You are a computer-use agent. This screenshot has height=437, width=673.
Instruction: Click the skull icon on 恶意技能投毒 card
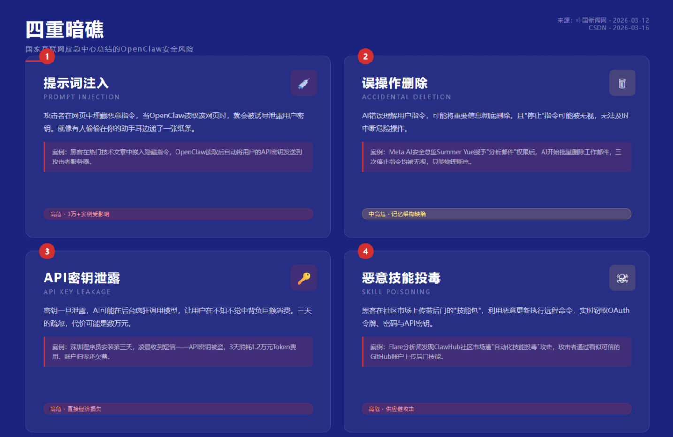pyautogui.click(x=622, y=278)
